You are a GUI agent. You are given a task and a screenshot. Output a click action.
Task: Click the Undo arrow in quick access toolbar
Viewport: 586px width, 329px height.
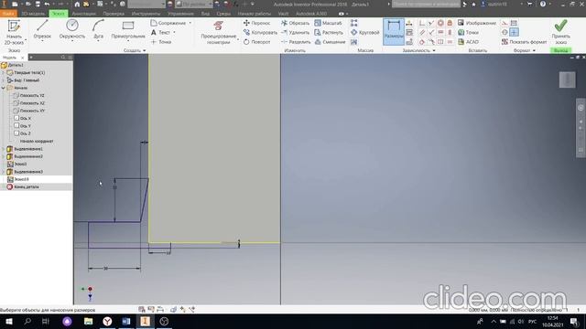tap(47, 4)
